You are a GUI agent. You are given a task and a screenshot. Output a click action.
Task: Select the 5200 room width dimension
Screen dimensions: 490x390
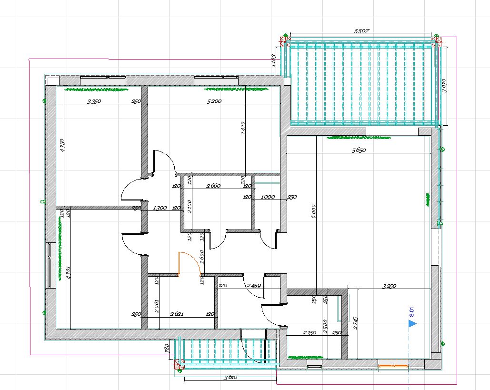[x=214, y=101]
